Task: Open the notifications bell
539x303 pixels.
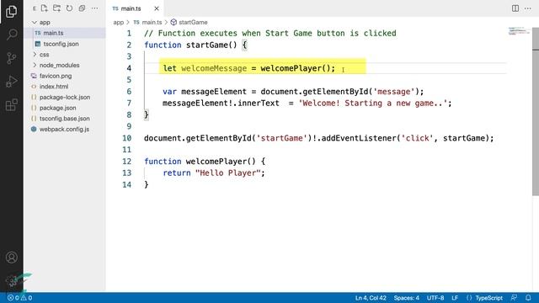Action: tap(528, 298)
